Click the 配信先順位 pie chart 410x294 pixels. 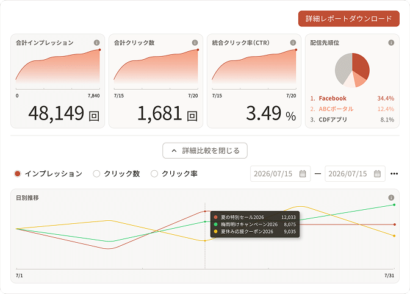pyautogui.click(x=352, y=70)
